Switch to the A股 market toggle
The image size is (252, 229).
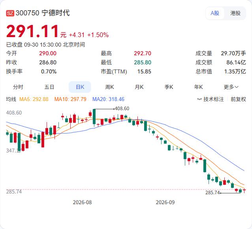point(215,13)
